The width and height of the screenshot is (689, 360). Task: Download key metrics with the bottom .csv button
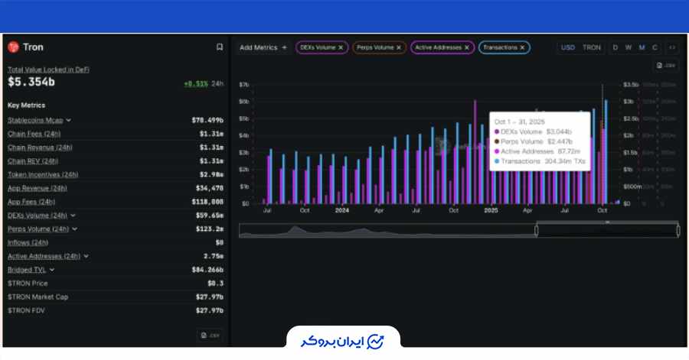pyautogui.click(x=209, y=335)
